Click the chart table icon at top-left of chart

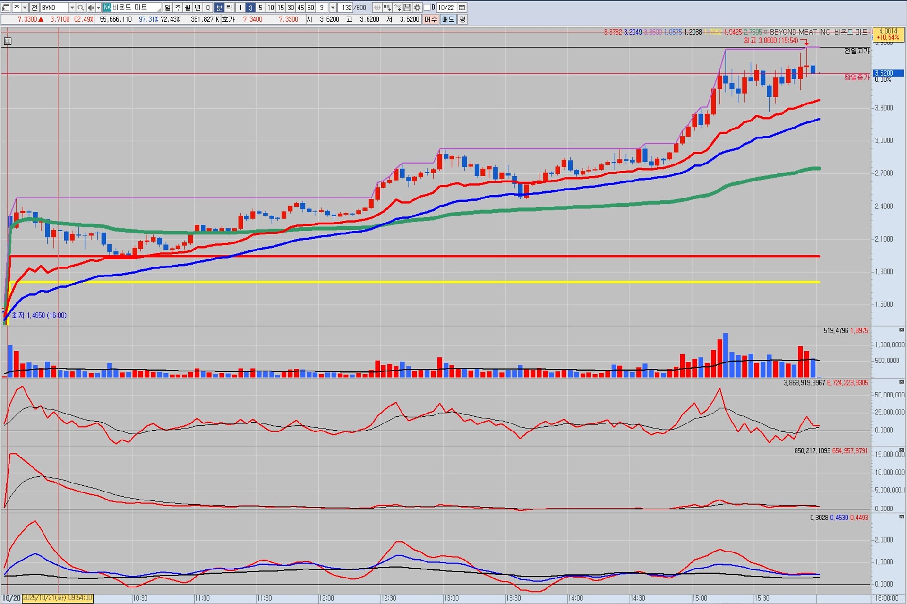(x=8, y=42)
